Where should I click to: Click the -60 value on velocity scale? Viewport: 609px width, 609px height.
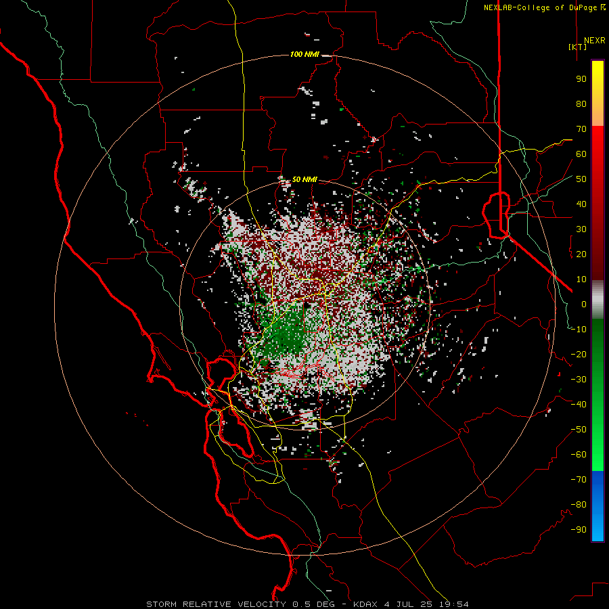pyautogui.click(x=579, y=455)
